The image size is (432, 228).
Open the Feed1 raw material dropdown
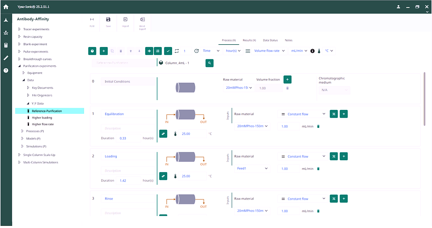pos(252,168)
